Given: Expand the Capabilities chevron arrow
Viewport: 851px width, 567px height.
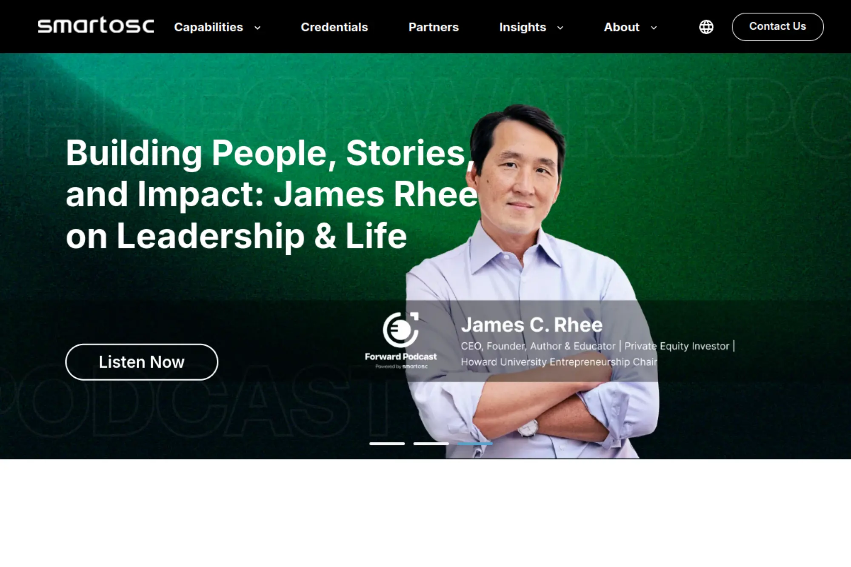Looking at the screenshot, I should [x=257, y=28].
